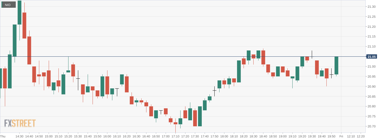Click the 20.70 price axis label
This screenshot has width=384, height=140.
coord(371,126)
